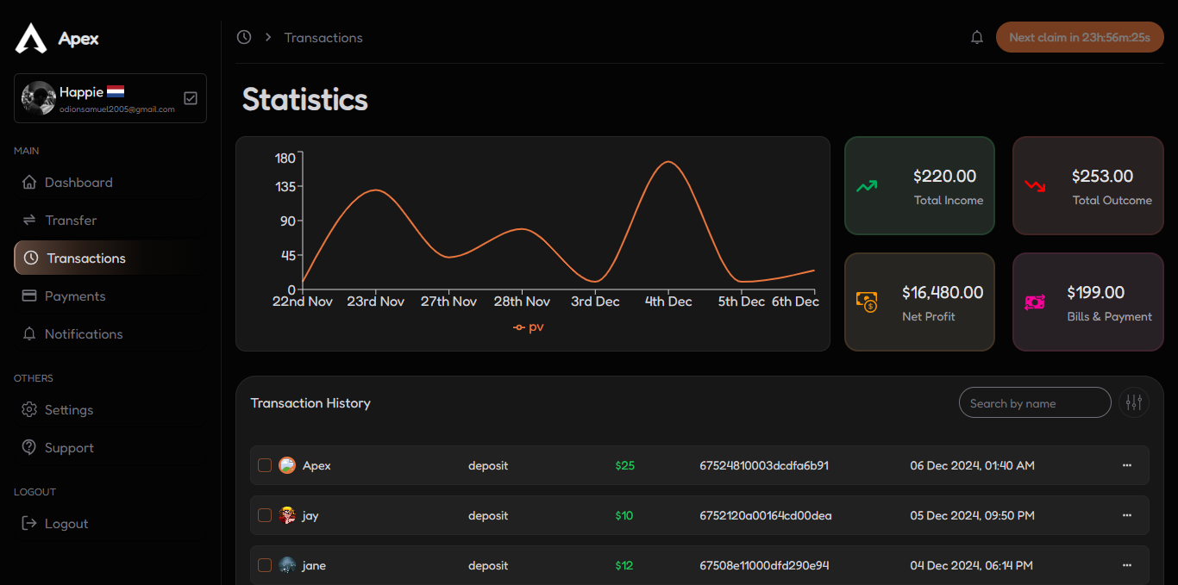Click the Payments card icon

point(29,296)
